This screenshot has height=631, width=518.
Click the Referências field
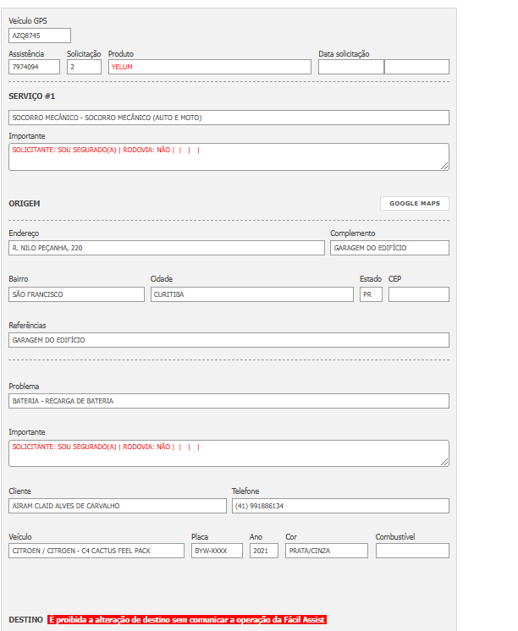[x=229, y=340]
